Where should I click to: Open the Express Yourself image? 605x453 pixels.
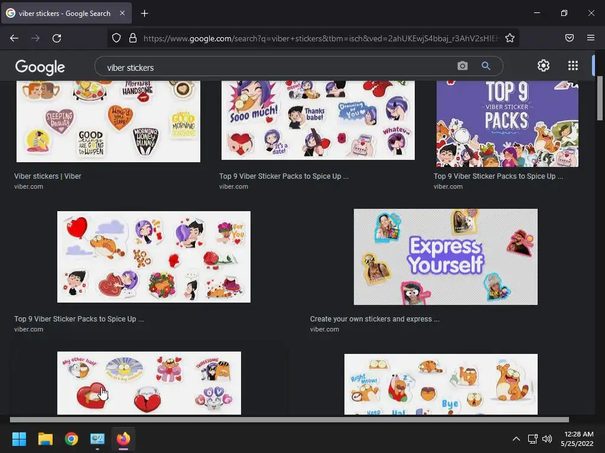[x=445, y=257]
